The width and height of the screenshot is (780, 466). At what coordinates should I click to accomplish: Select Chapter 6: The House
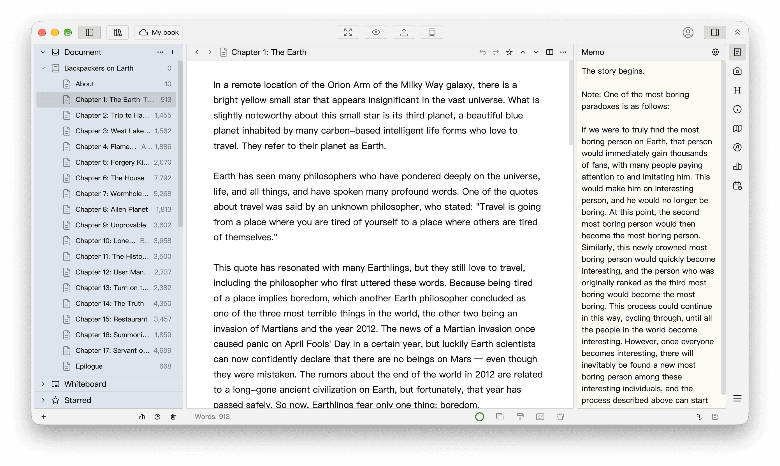coord(106,178)
